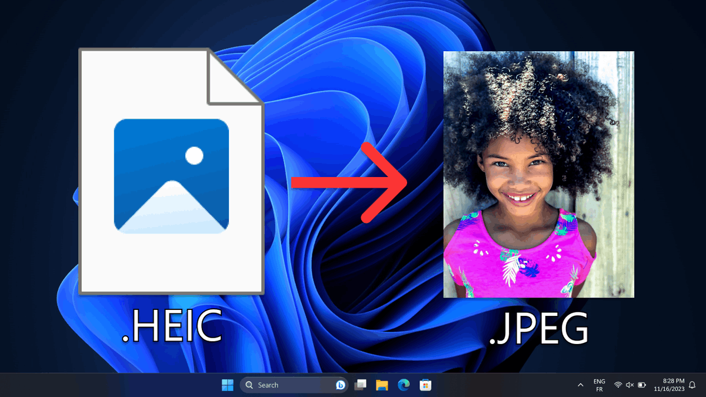The width and height of the screenshot is (706, 397).
Task: Check the battery status tray icon
Action: click(642, 385)
